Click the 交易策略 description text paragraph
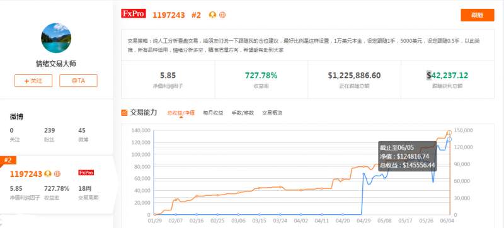504x228 pixels. pyautogui.click(x=304, y=45)
